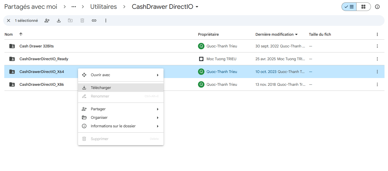Screen dimensions: 388x171
Task: Click the 1 sélectionné label
Action: (x=26, y=21)
